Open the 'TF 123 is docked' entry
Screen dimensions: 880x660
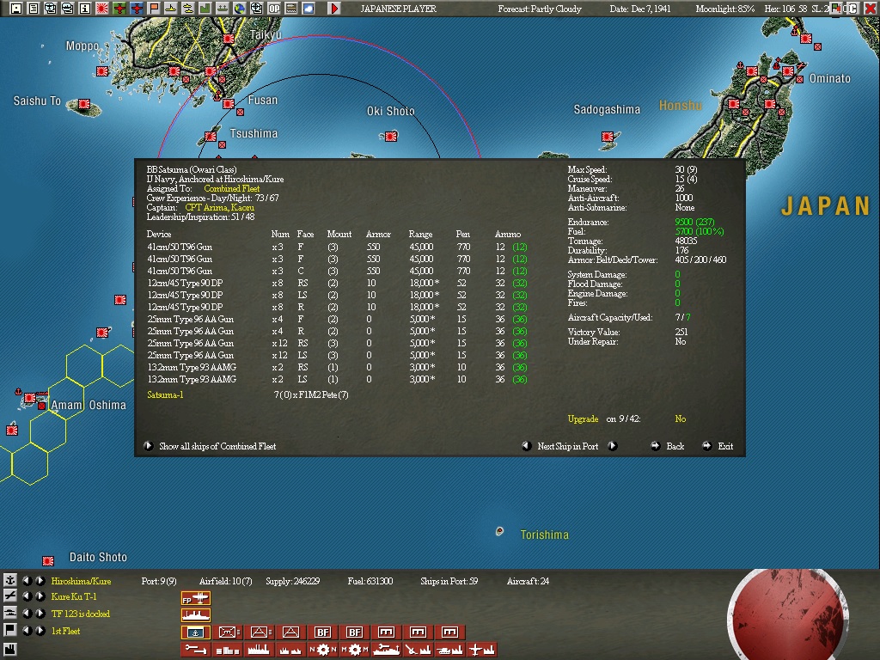coord(80,614)
